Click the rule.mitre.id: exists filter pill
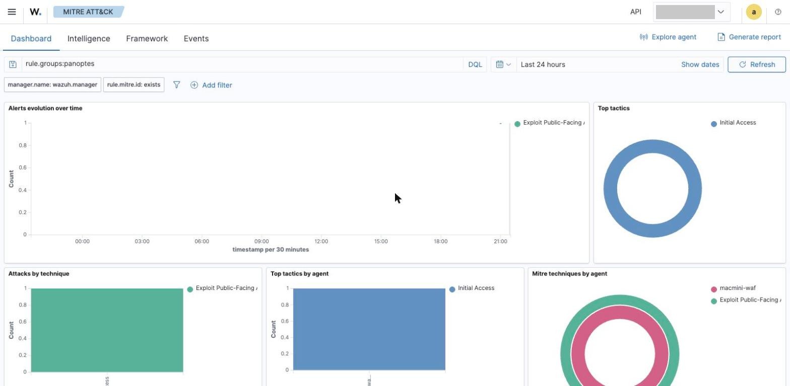790x386 pixels. click(134, 85)
